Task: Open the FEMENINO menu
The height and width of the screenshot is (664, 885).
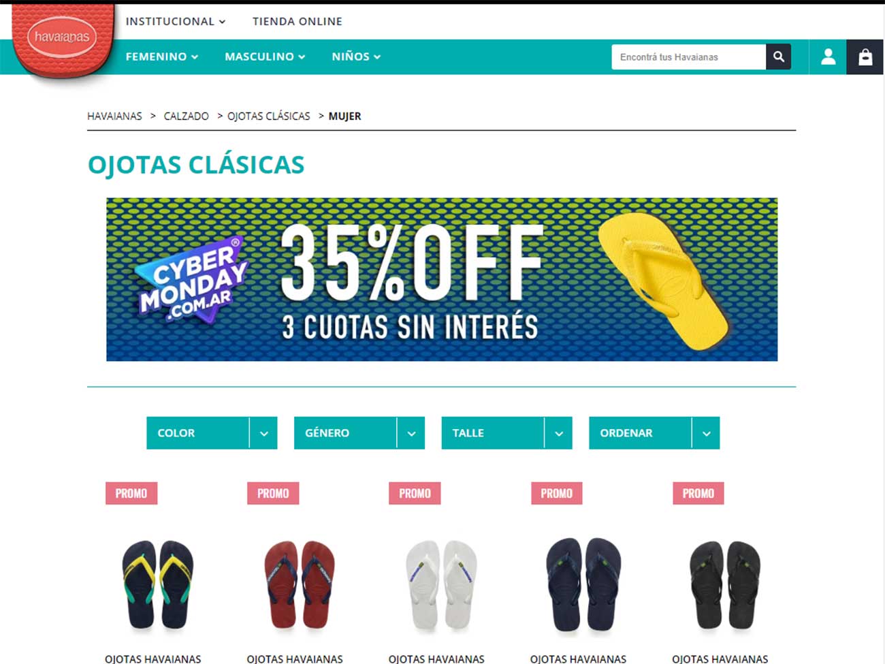Action: tap(162, 57)
